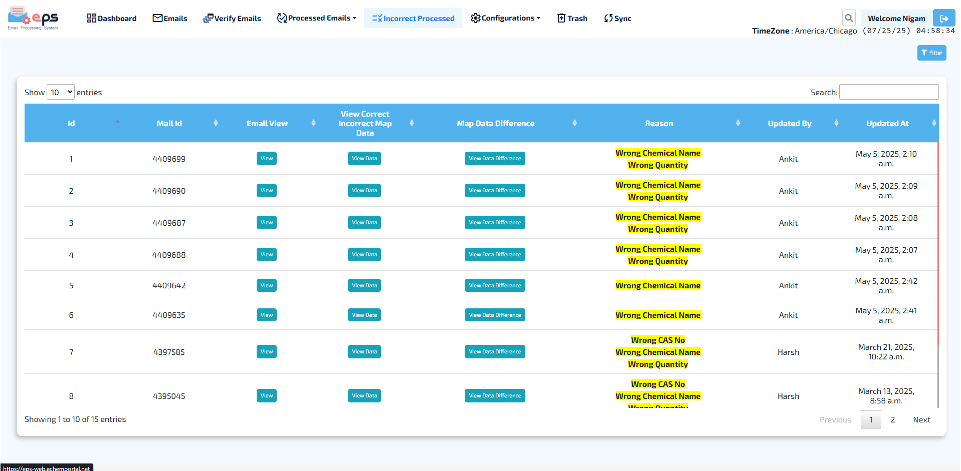Click the magnifier search icon in header
Viewport: 961px width, 471px height.
point(848,19)
